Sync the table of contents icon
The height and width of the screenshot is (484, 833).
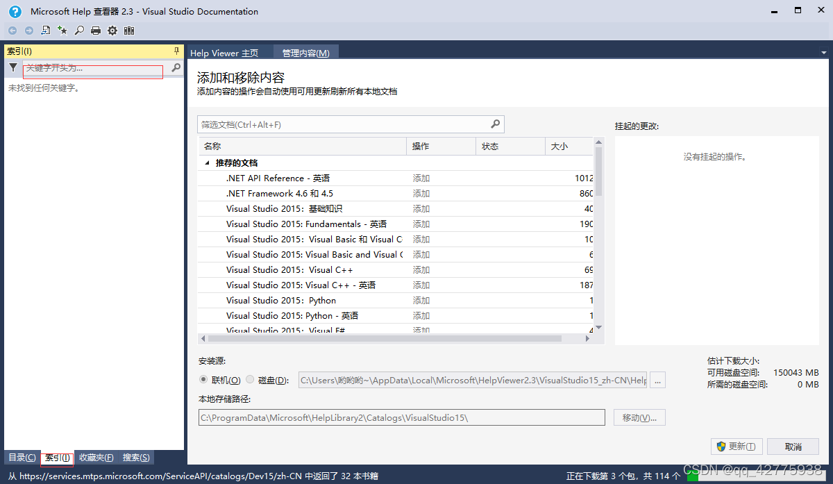tap(46, 31)
